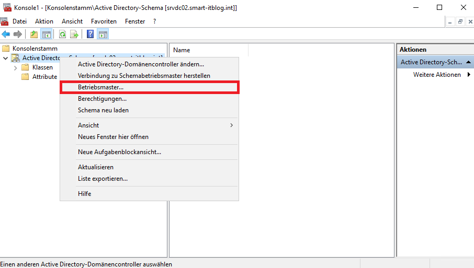Click the Refresh toolbar icon

[62, 34]
